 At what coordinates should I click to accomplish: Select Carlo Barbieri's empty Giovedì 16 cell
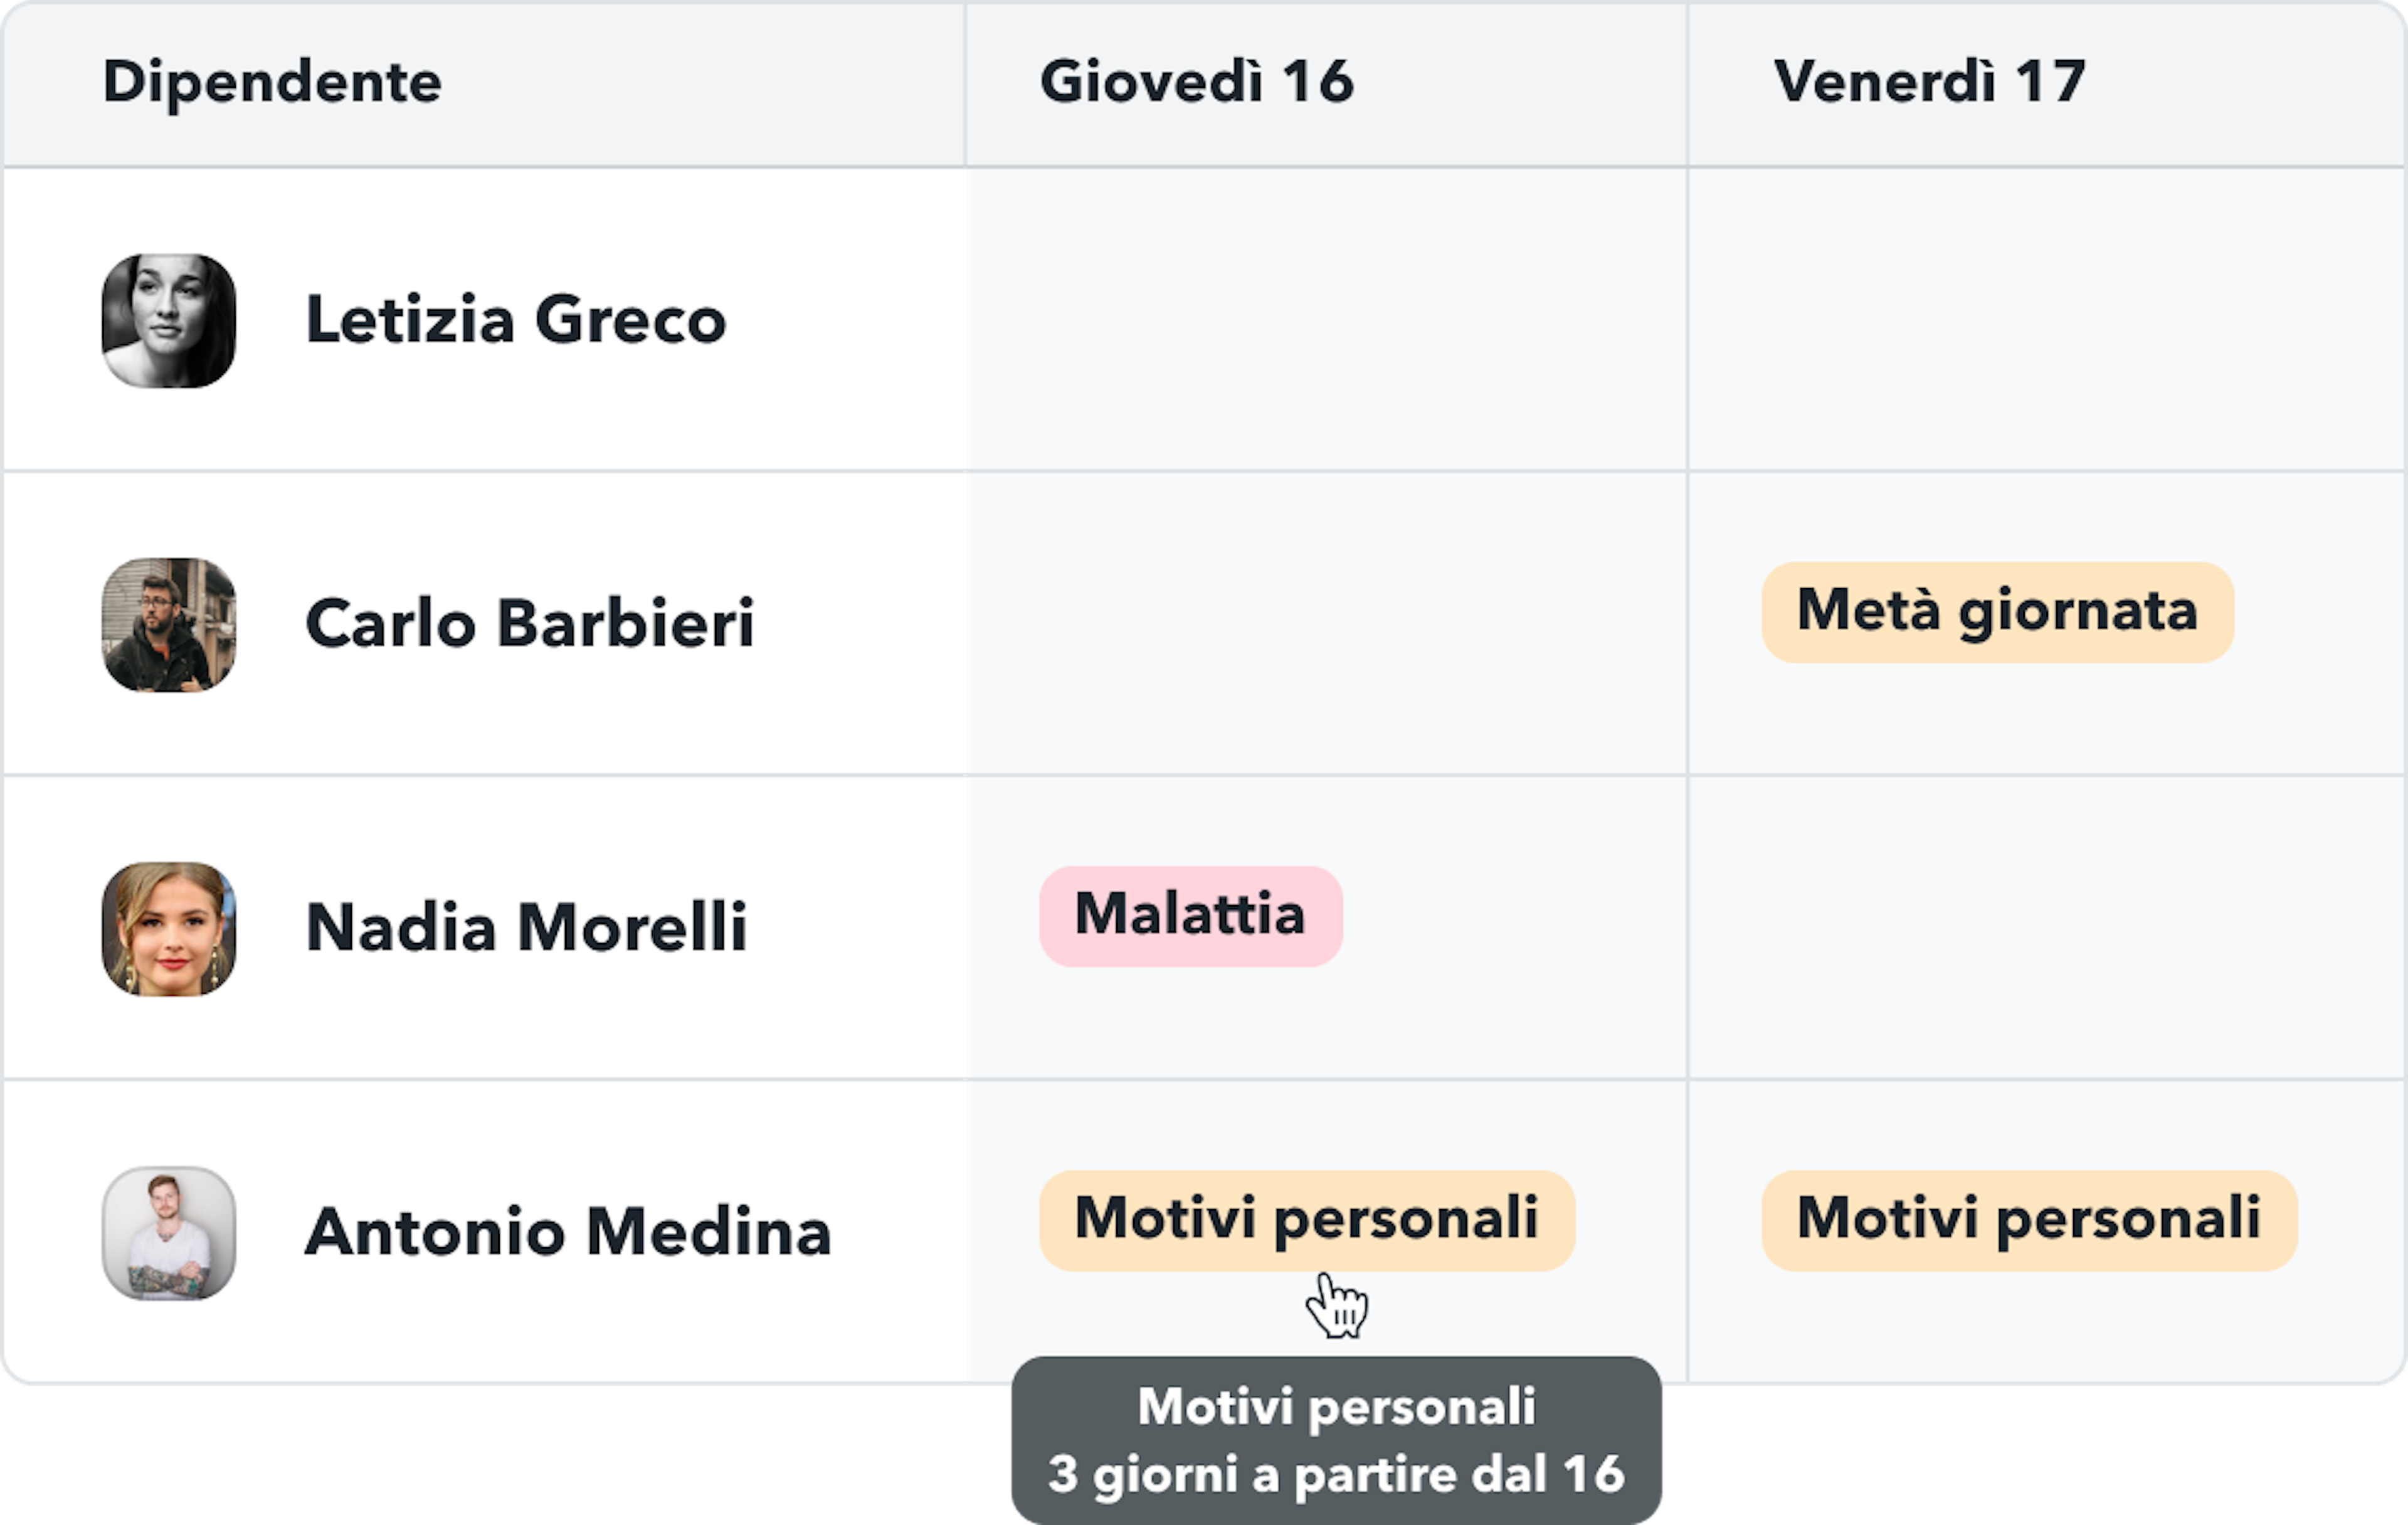pyautogui.click(x=1326, y=624)
